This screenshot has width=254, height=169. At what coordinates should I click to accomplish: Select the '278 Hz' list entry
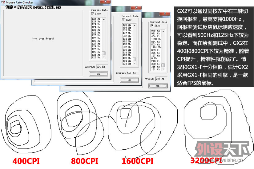[155, 61]
